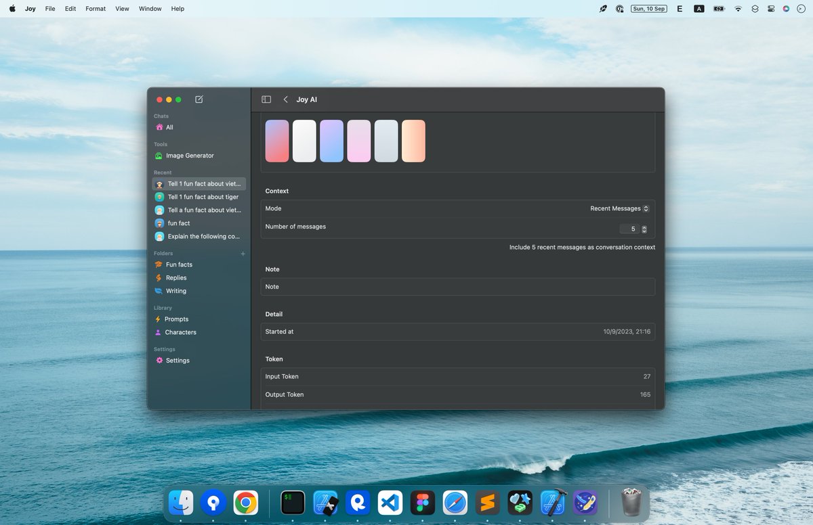
Task: Select the red-purple gradient swatch
Action: click(277, 141)
